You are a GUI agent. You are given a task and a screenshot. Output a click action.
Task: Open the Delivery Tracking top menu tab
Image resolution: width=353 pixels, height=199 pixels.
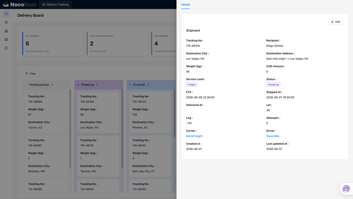(x=55, y=4)
